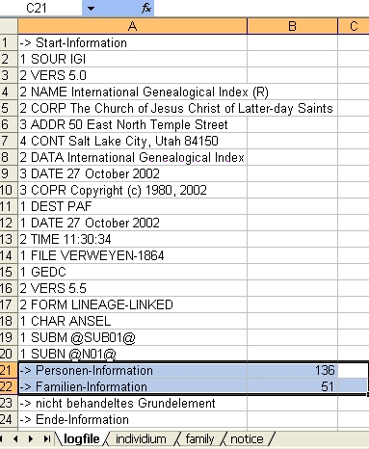The width and height of the screenshot is (369, 449).
Task: Select row 22 header
Action: [x=9, y=386]
